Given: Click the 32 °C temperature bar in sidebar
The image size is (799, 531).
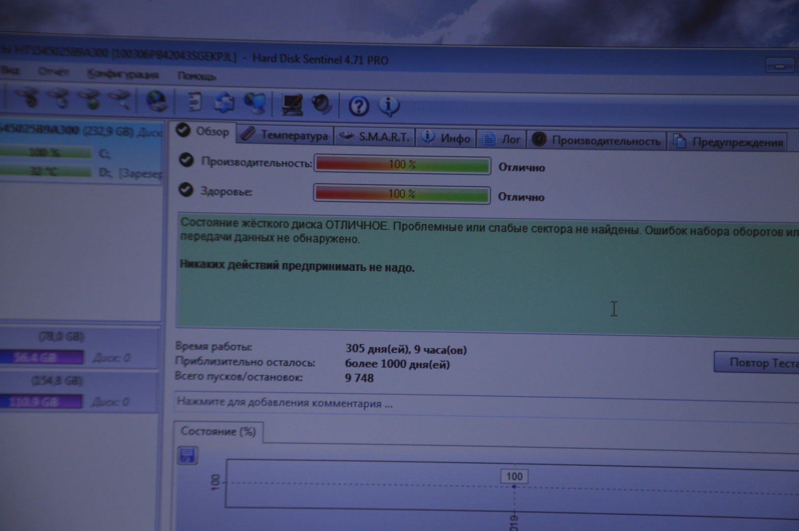Looking at the screenshot, I should pyautogui.click(x=45, y=171).
